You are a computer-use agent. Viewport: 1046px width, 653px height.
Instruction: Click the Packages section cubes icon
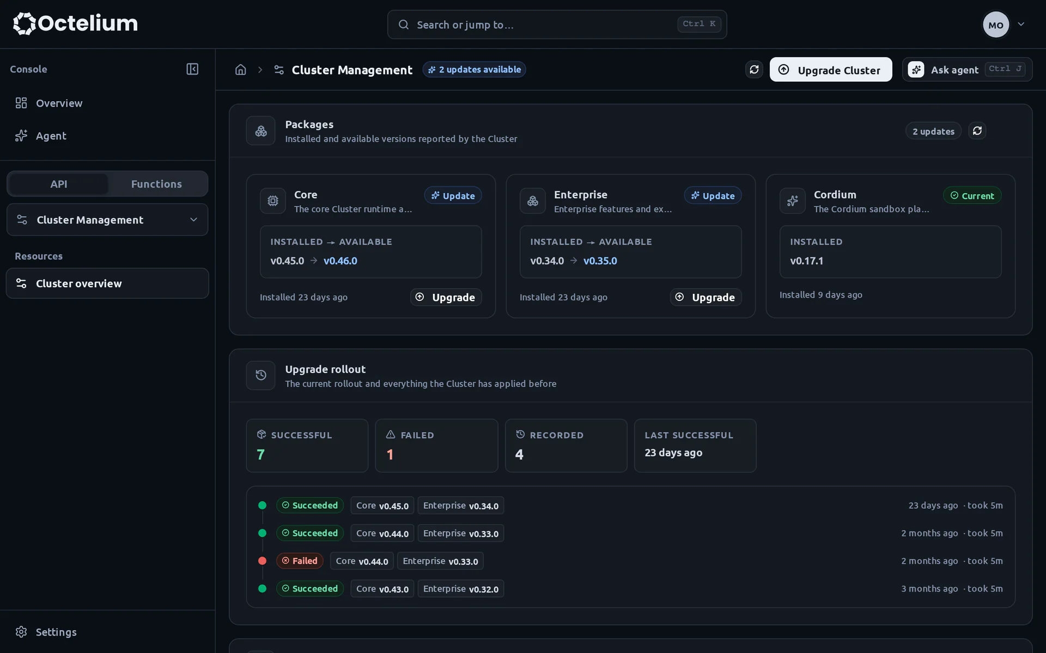[261, 131]
